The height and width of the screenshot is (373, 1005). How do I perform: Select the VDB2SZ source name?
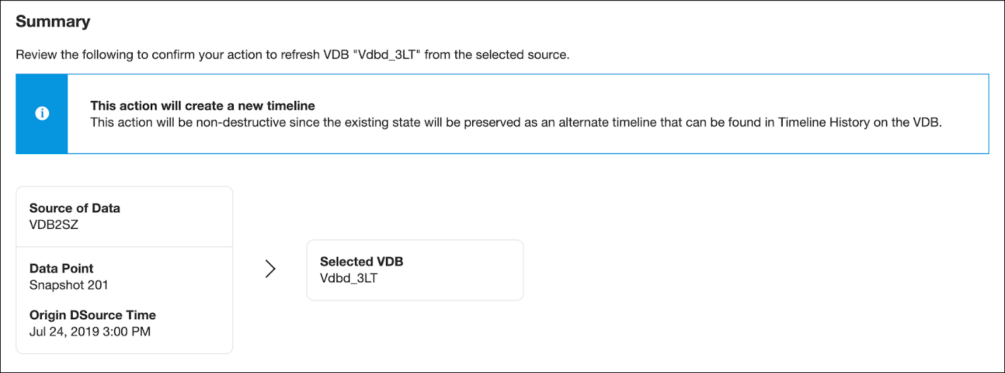[x=54, y=225]
